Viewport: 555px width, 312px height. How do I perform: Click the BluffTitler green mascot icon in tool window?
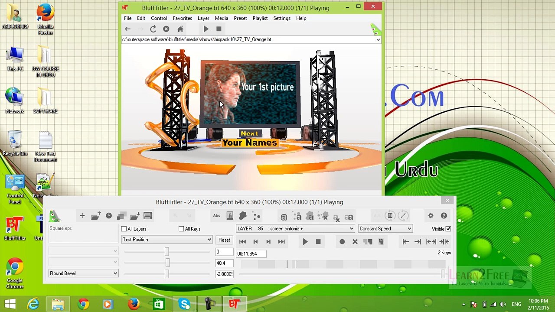point(54,216)
